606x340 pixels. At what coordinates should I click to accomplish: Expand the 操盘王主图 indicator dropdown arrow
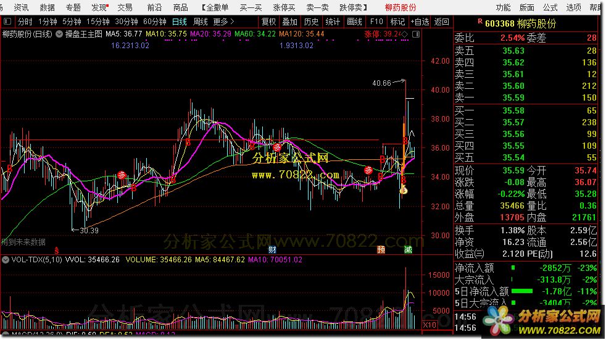60,33
